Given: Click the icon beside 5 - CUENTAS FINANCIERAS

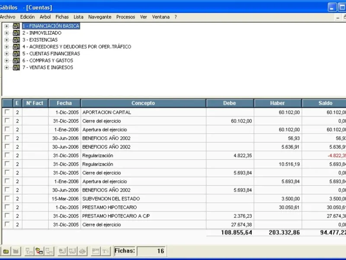Looking at the screenshot, I should point(16,53).
